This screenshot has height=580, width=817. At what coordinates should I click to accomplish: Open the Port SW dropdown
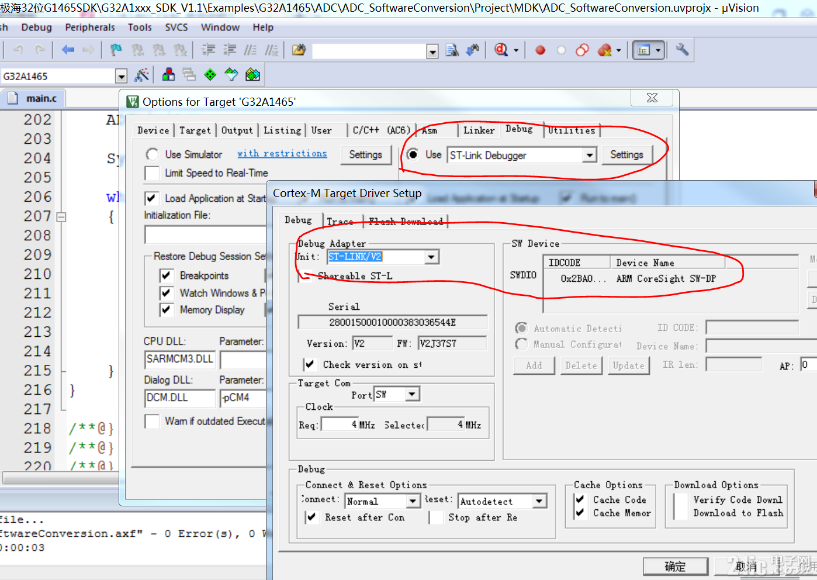pyautogui.click(x=413, y=395)
